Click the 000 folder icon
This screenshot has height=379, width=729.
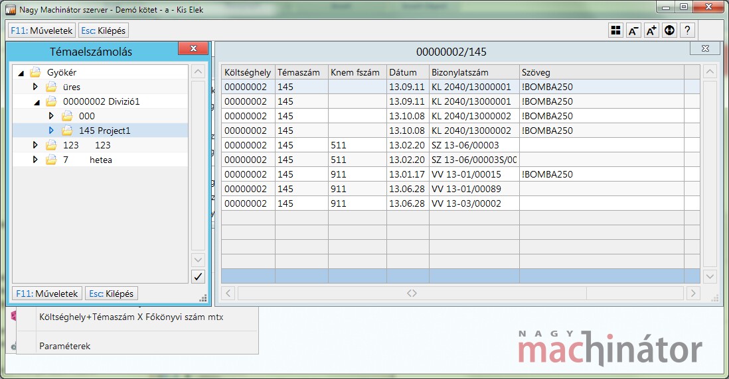pyautogui.click(x=68, y=116)
